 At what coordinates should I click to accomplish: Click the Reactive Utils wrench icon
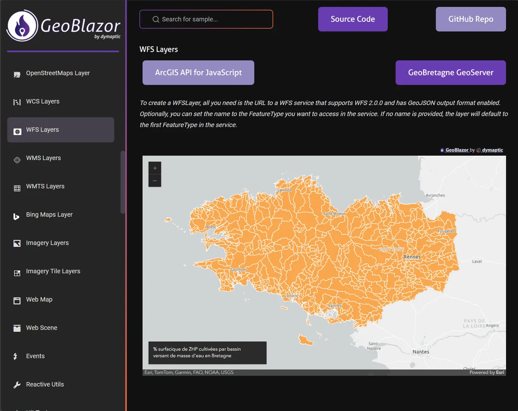[16, 384]
